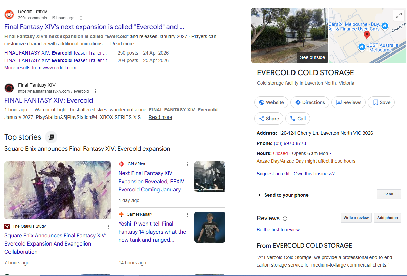The image size is (407, 276).
Task: Click the map thumbnail of Laverton North
Action: click(x=367, y=36)
